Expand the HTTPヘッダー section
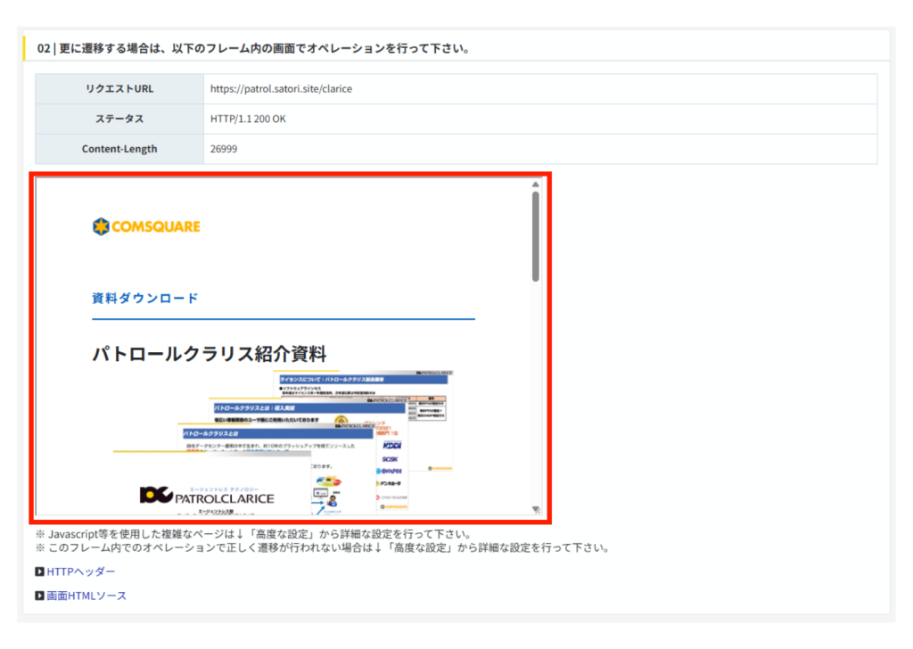The width and height of the screenshot is (913, 649). click(x=80, y=571)
